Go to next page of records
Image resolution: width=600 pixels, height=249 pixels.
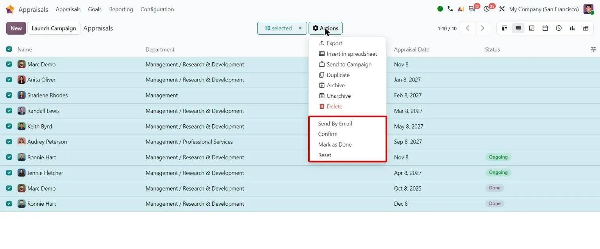482,28
